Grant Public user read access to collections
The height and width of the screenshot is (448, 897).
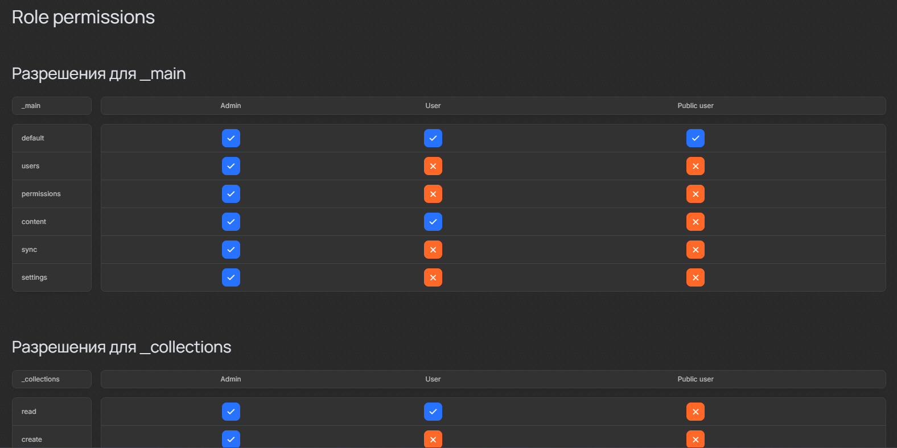(x=695, y=412)
